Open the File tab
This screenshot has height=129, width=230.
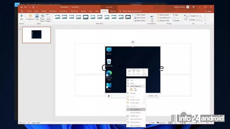point(22,11)
